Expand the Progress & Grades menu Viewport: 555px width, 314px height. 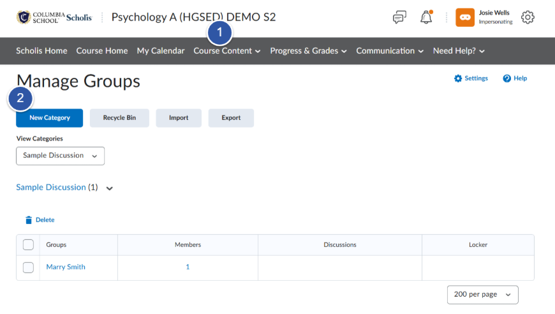[x=308, y=51]
